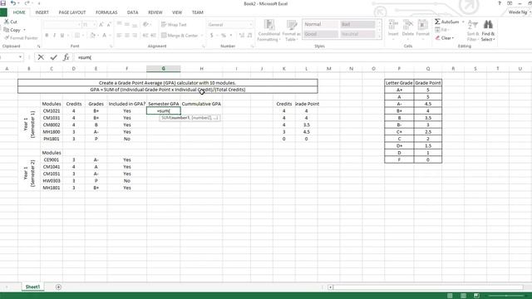Click the Undo arrow in the quick access toolbar

(x=13, y=3)
